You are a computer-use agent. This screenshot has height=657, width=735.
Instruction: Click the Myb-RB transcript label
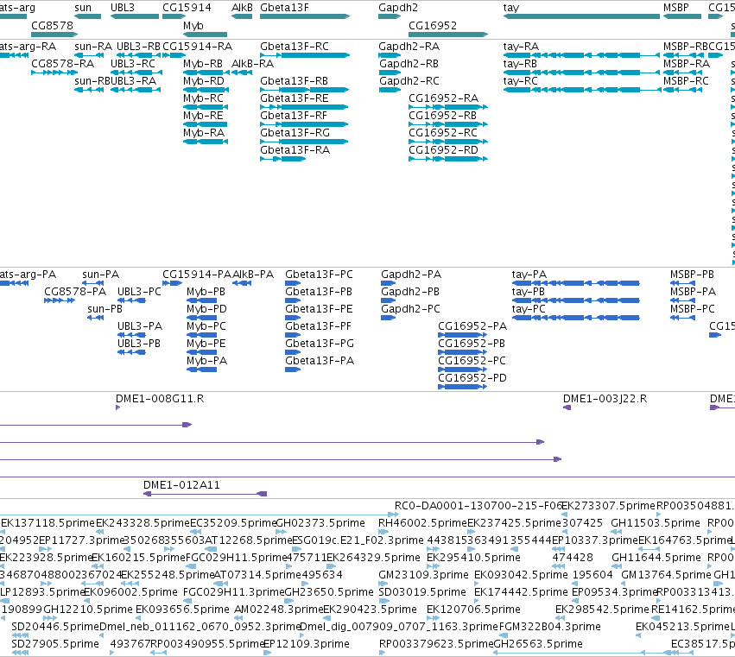203,64
